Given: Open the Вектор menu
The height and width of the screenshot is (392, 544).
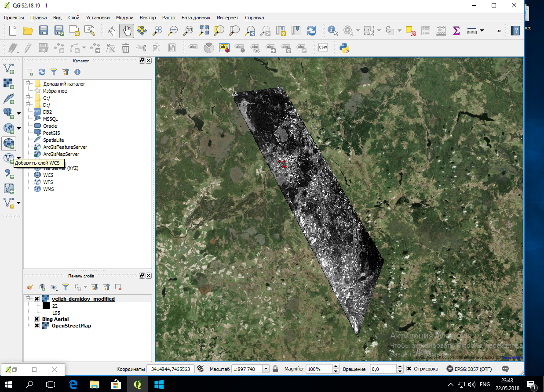Looking at the screenshot, I should (147, 18).
